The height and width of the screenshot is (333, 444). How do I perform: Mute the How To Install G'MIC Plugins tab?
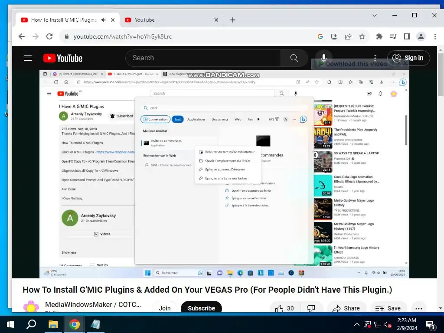pos(104,20)
